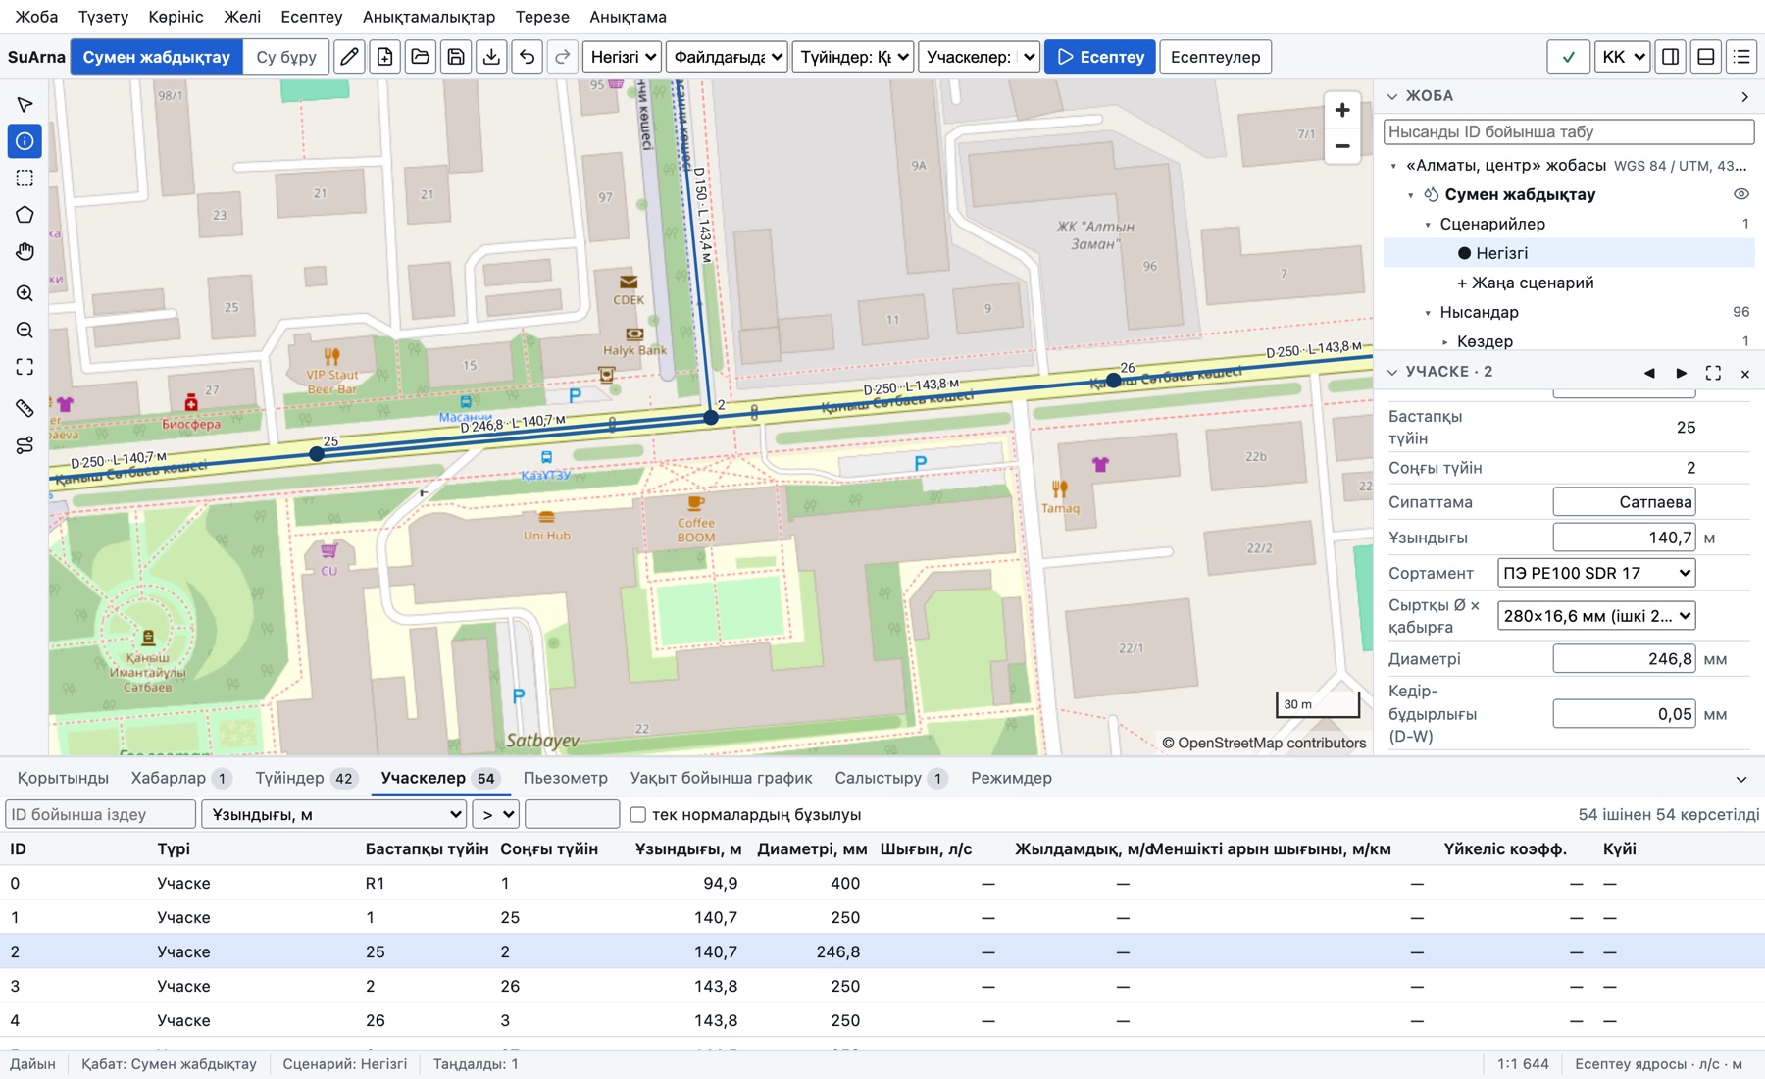Screen dimensions: 1765x1079
Task: Collapse the Сценарийлер tree node
Action: [1429, 225]
